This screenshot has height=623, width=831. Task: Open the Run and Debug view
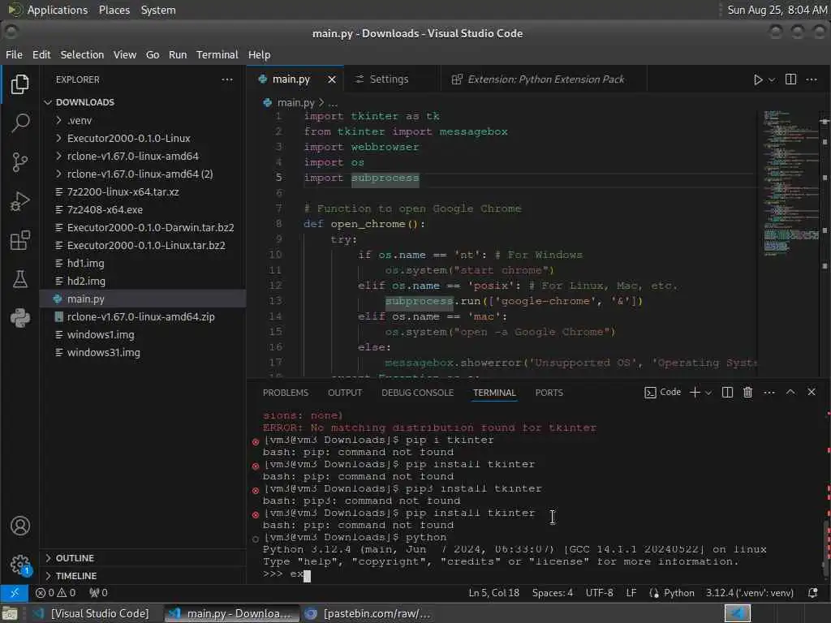point(20,201)
